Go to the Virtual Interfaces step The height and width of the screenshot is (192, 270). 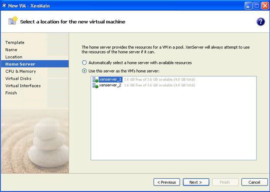pos(23,86)
